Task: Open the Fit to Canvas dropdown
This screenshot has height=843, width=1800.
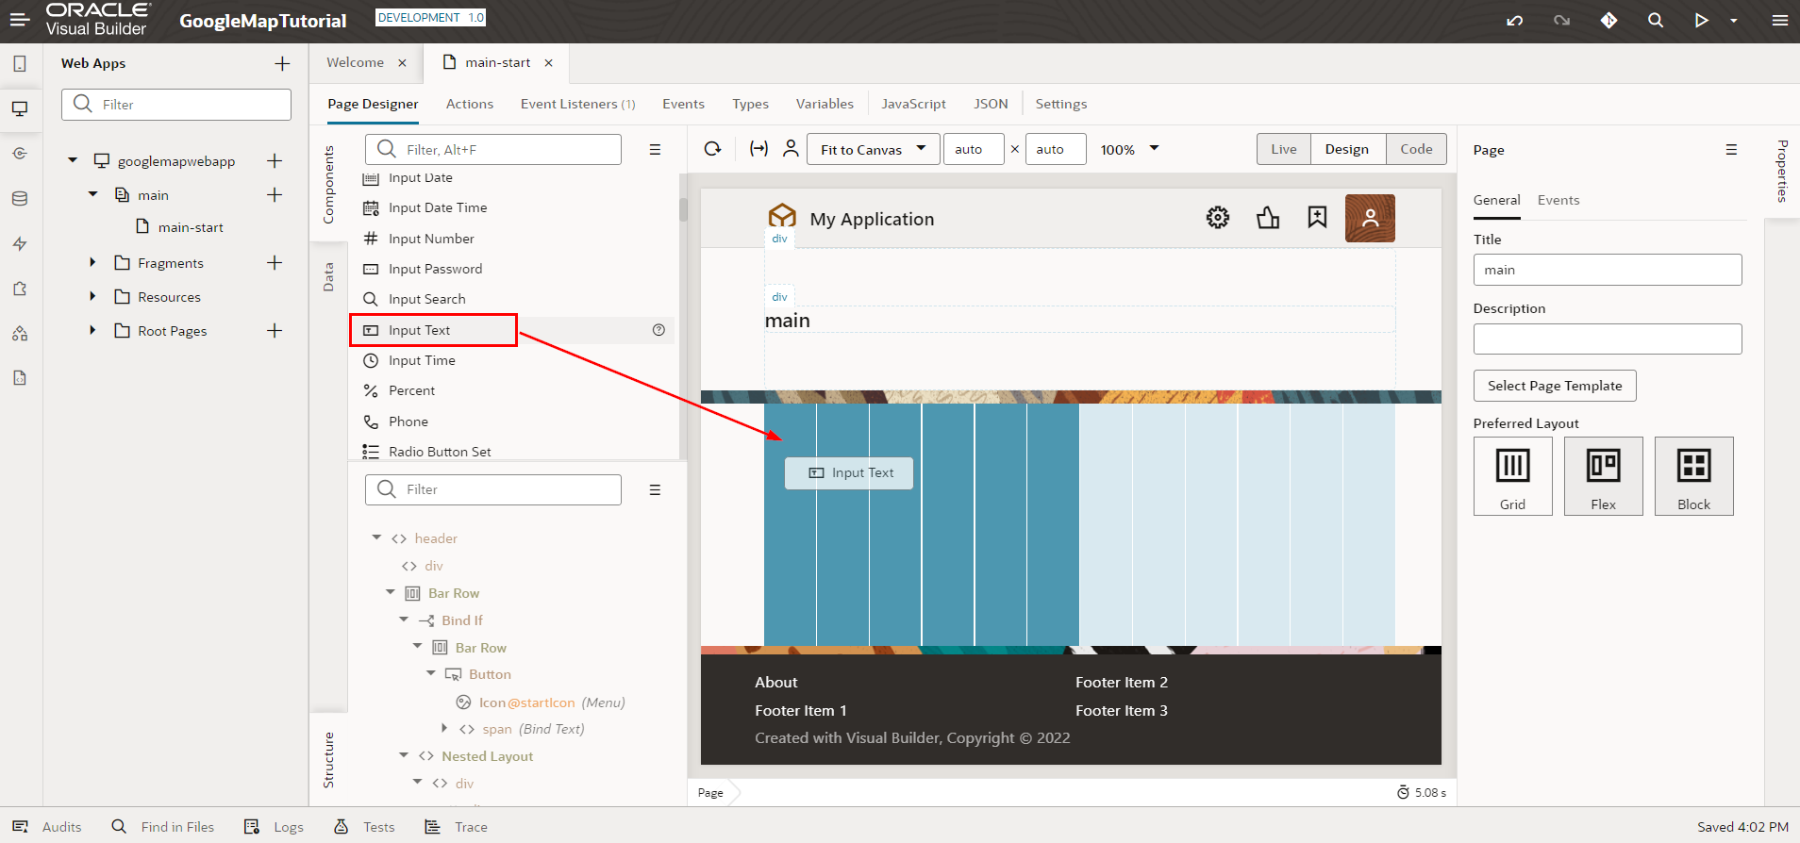Action: 873,149
